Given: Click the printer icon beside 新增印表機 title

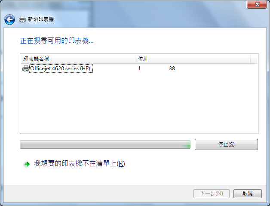Looking at the screenshot, I should (22, 19).
